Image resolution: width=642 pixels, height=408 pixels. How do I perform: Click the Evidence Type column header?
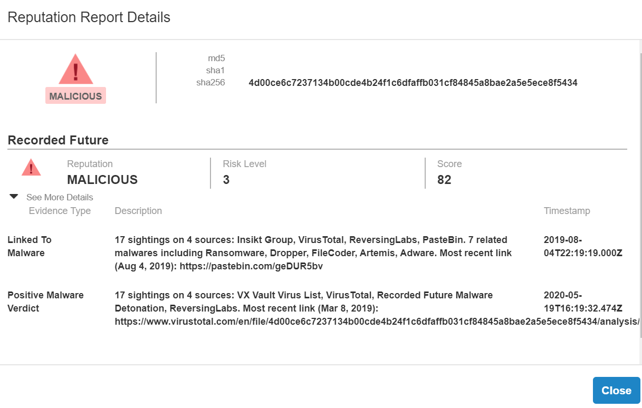pyautogui.click(x=60, y=211)
